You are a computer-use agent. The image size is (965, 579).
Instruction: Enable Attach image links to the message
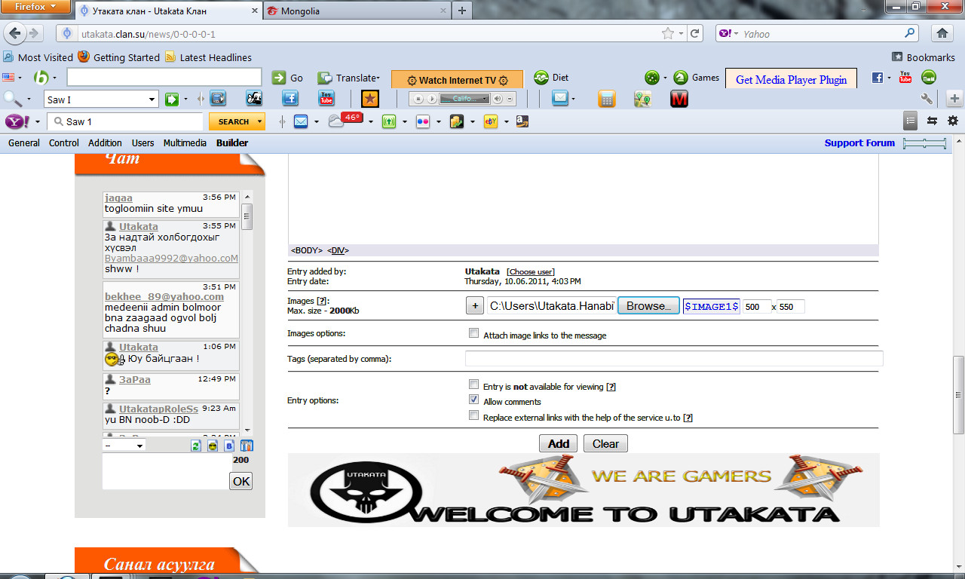(473, 333)
